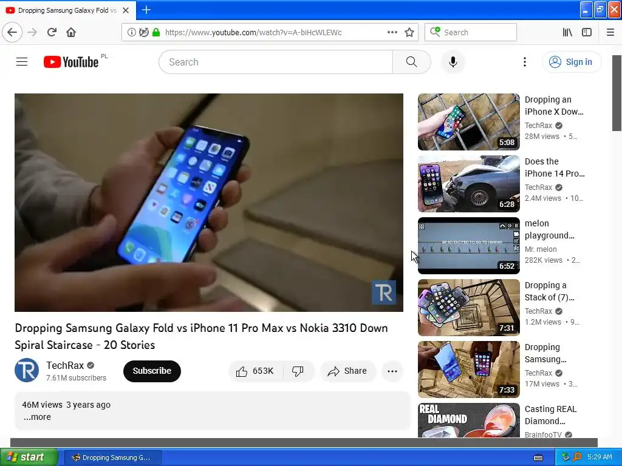
Task: Search with your voice microphone
Action: [x=453, y=62]
